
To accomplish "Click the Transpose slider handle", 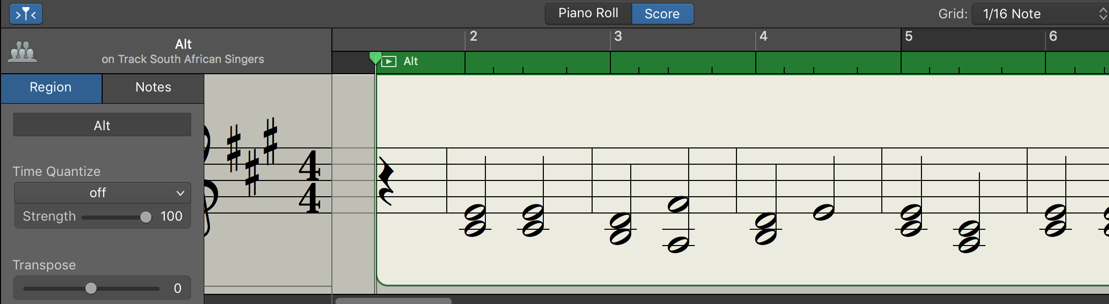I will tap(91, 288).
